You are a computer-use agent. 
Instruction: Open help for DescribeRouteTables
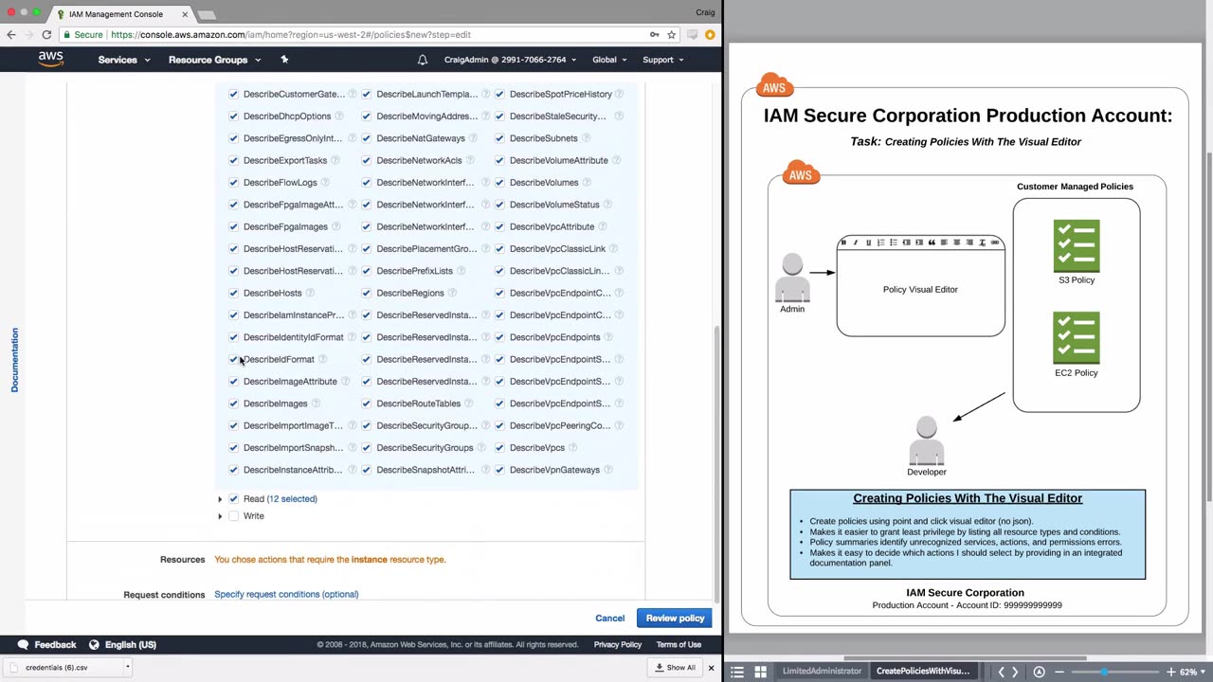click(x=469, y=404)
